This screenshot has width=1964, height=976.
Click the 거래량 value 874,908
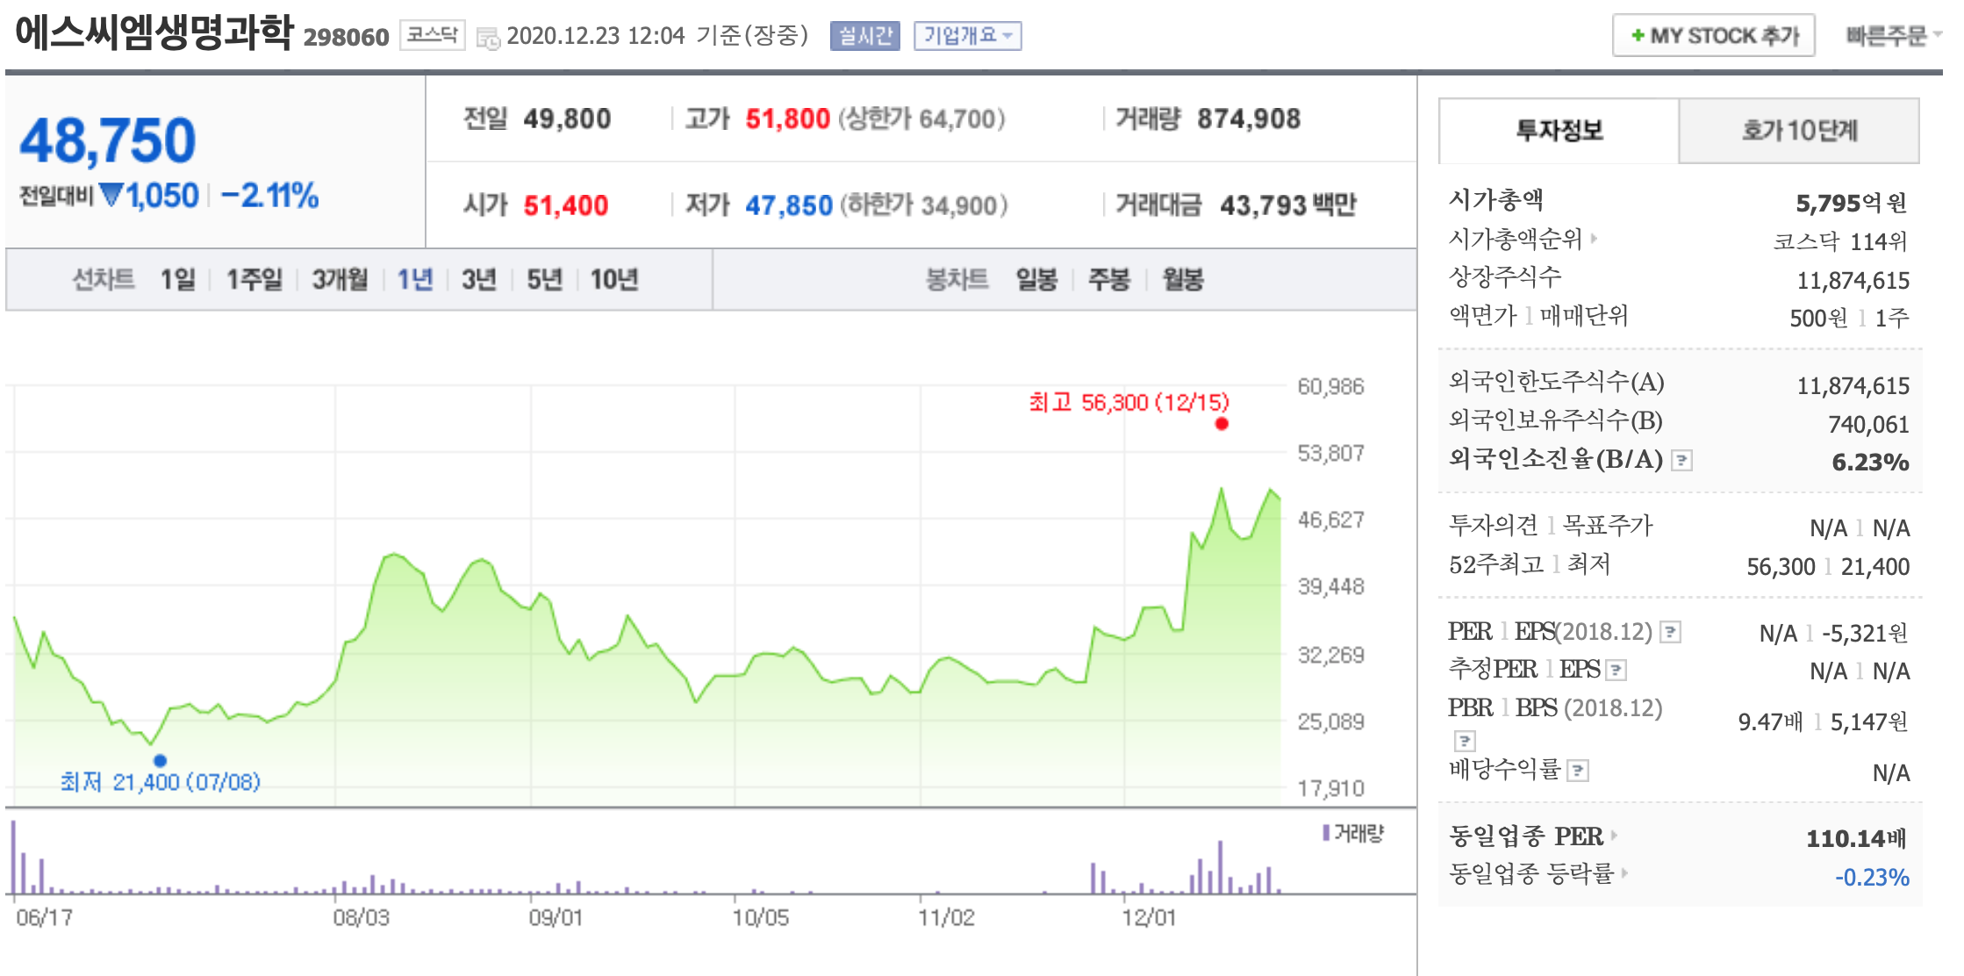(x=1249, y=118)
